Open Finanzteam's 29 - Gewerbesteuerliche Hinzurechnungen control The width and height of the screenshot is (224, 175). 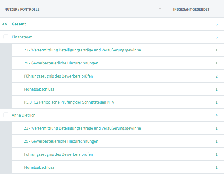point(61,63)
